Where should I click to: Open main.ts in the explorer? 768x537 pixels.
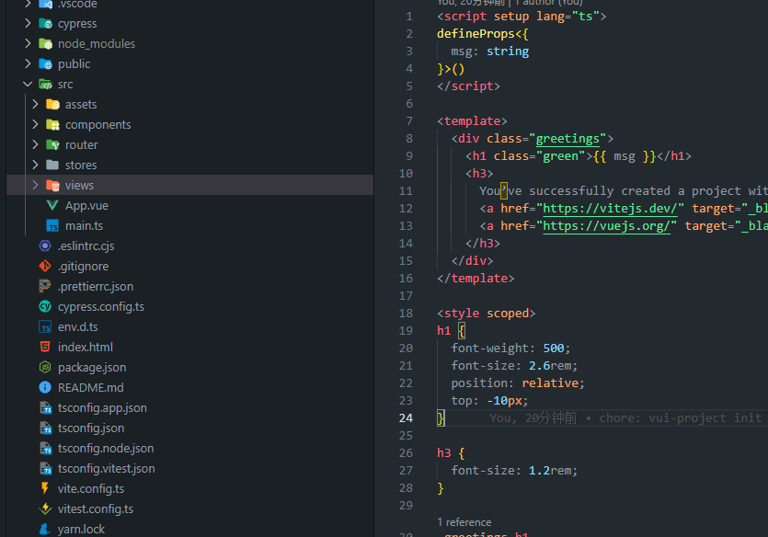tap(85, 225)
